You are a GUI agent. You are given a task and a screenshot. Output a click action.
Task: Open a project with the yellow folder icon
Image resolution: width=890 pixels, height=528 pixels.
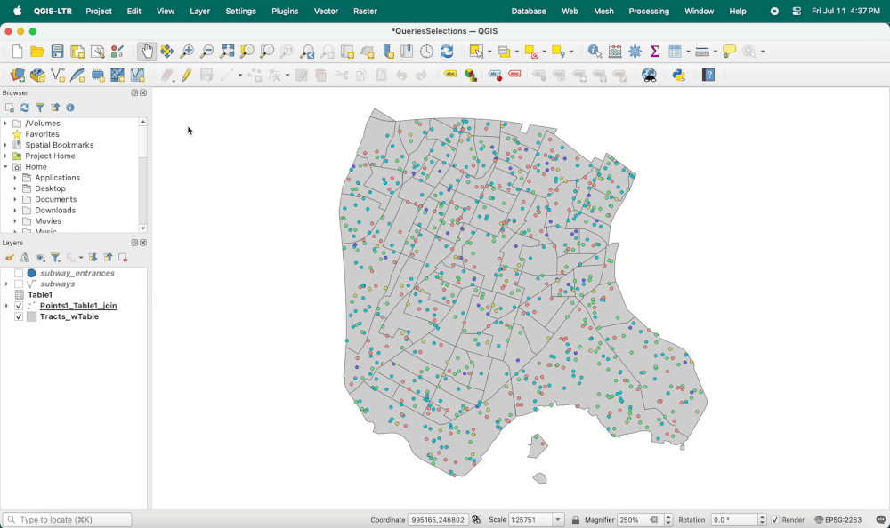pos(36,52)
